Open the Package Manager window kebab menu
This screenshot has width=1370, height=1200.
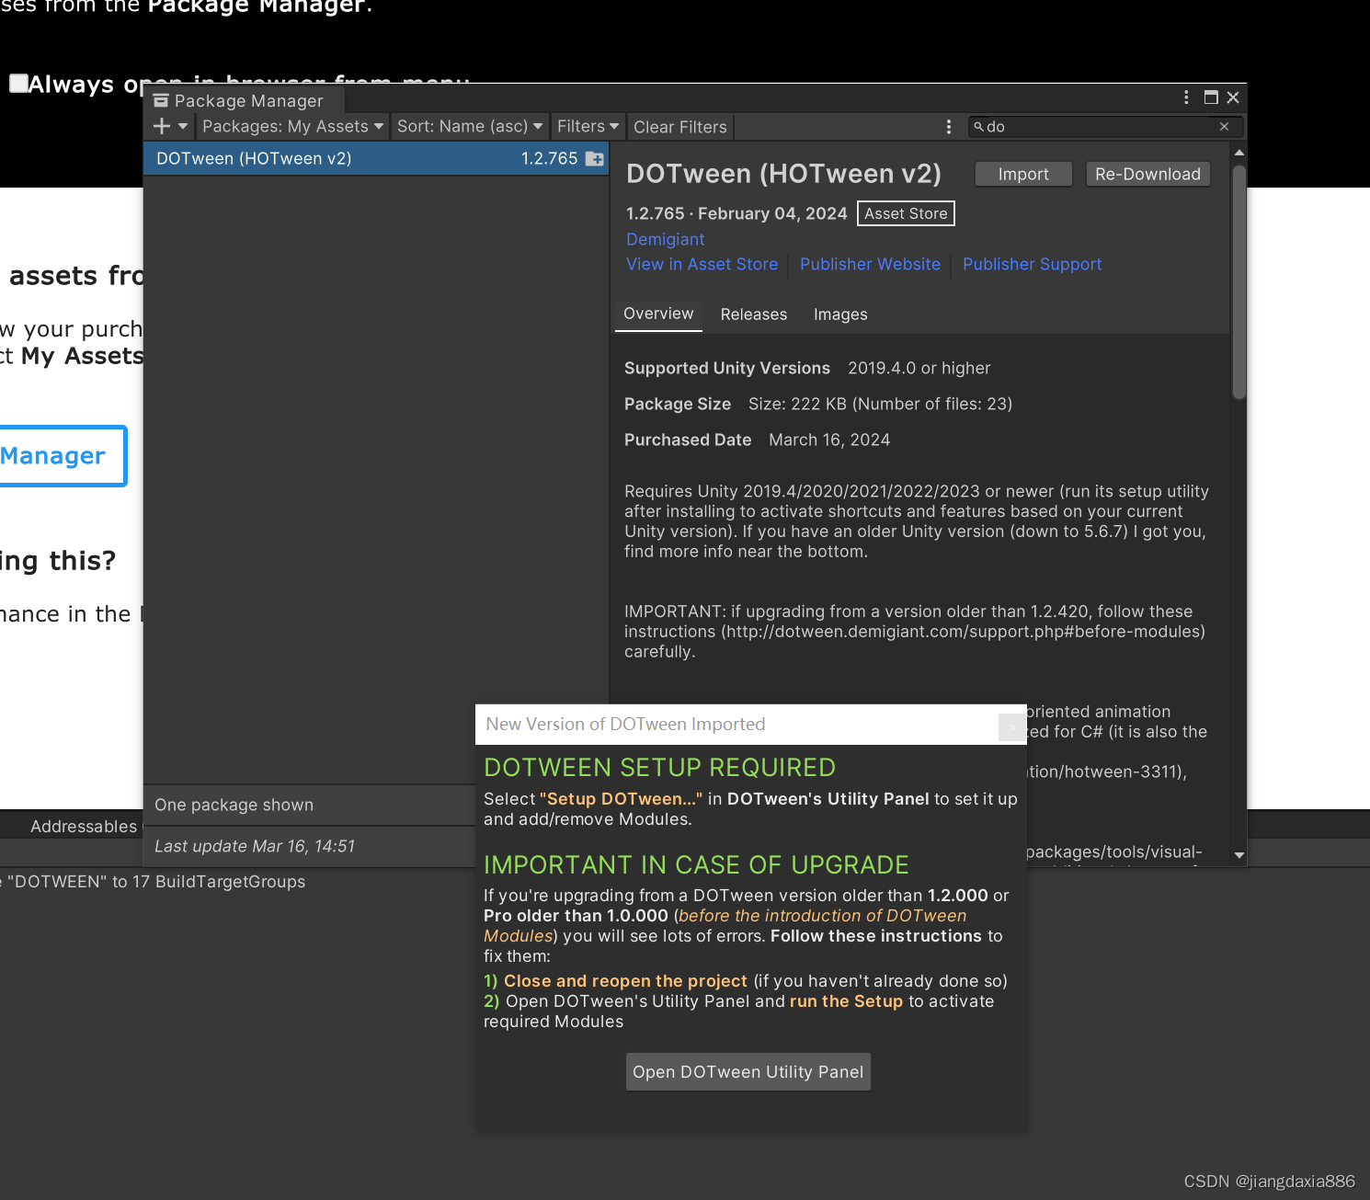coord(1186,97)
